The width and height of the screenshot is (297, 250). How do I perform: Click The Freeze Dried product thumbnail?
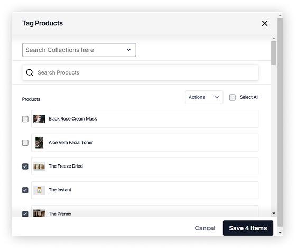click(39, 166)
